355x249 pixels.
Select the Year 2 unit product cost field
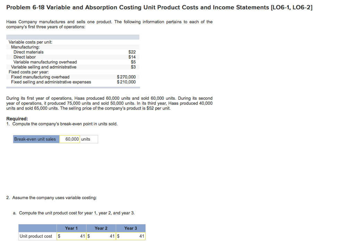[x=101, y=236]
